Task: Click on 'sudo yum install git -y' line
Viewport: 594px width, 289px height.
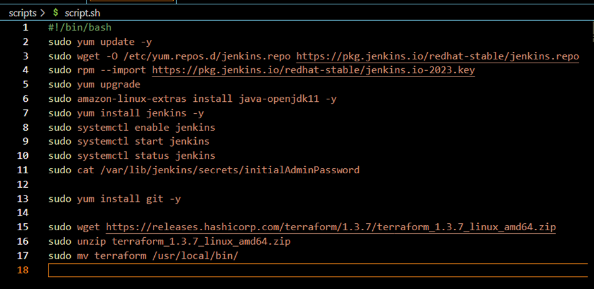Action: pyautogui.click(x=114, y=199)
